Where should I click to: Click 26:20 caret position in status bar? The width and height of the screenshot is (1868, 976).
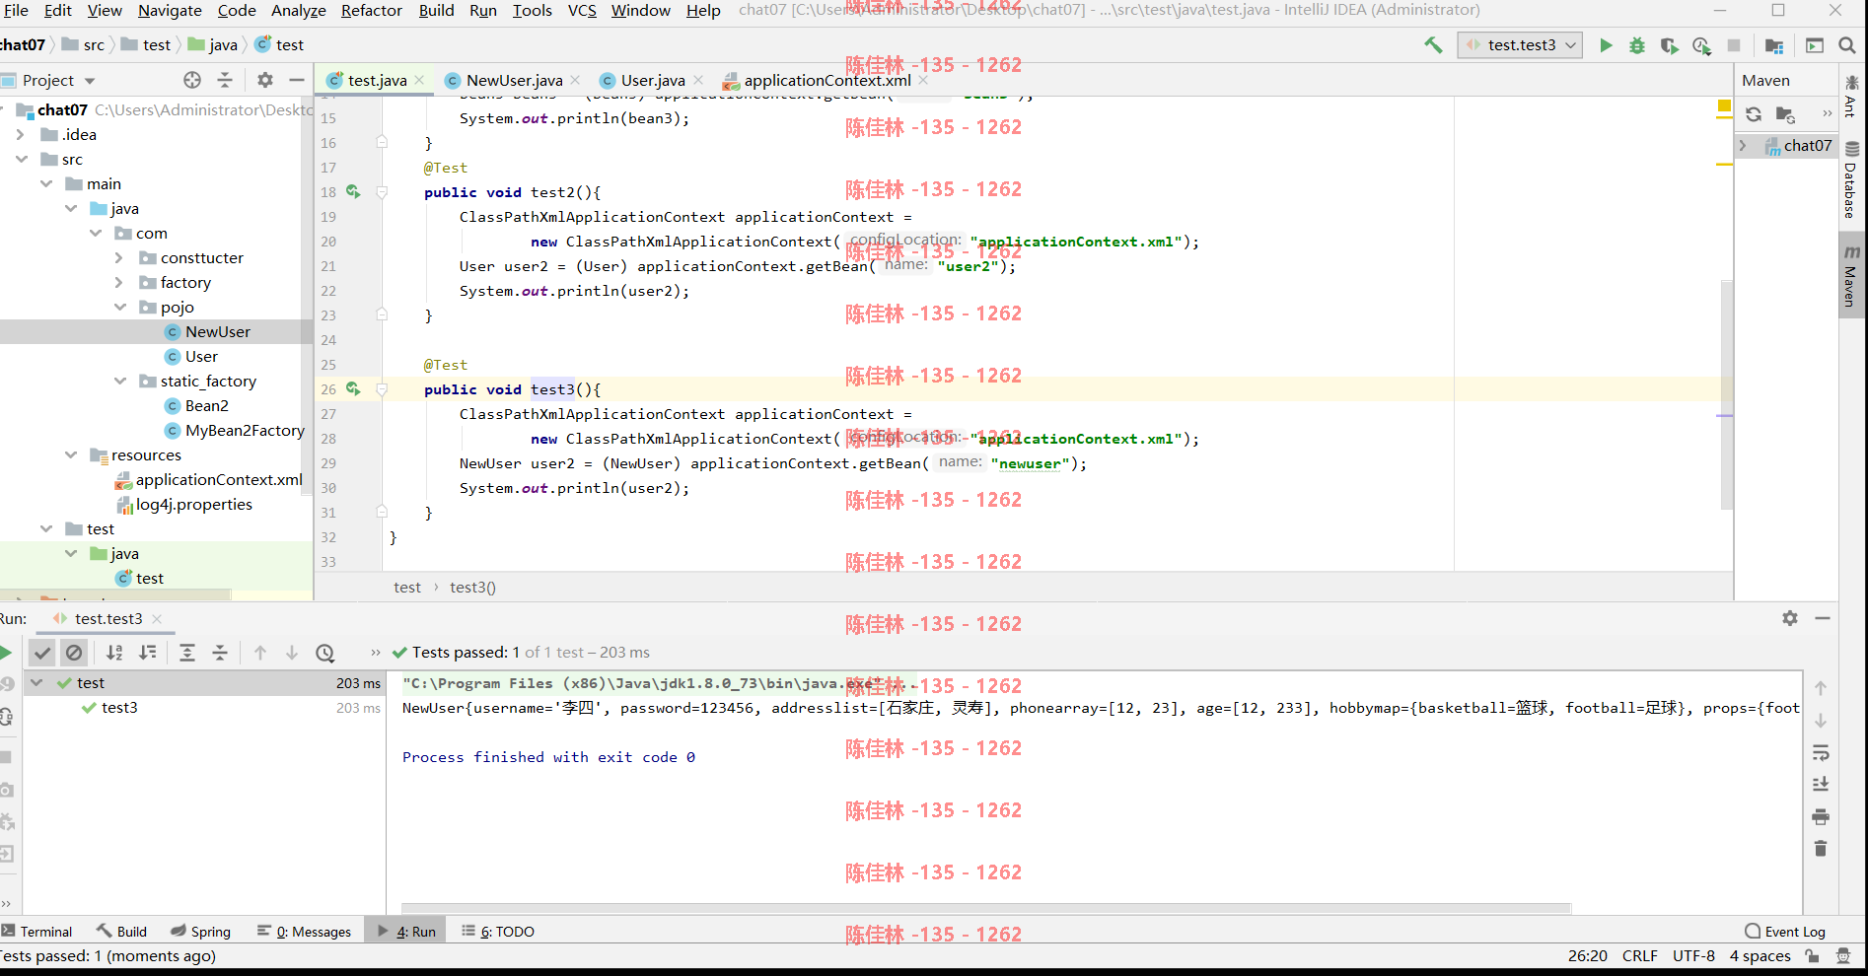click(1587, 956)
